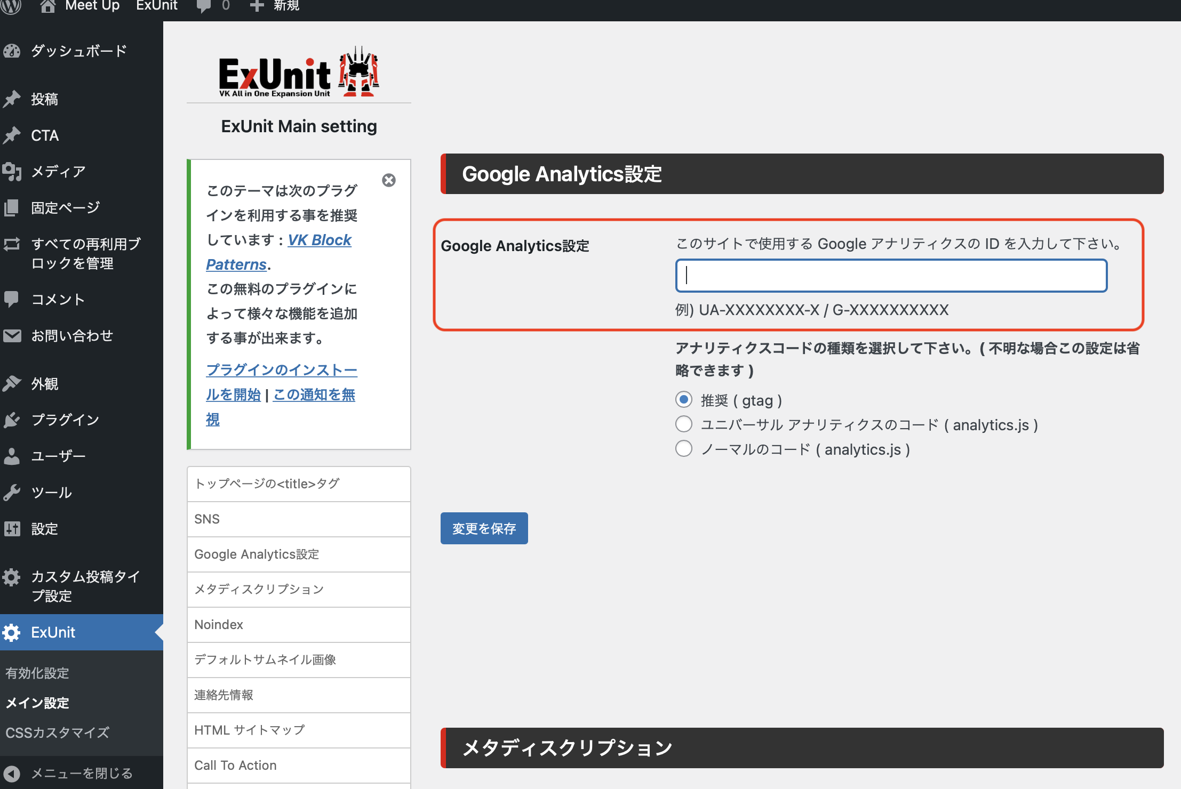Click the plug icon beside プラグイン
This screenshot has width=1181, height=789.
(x=12, y=420)
